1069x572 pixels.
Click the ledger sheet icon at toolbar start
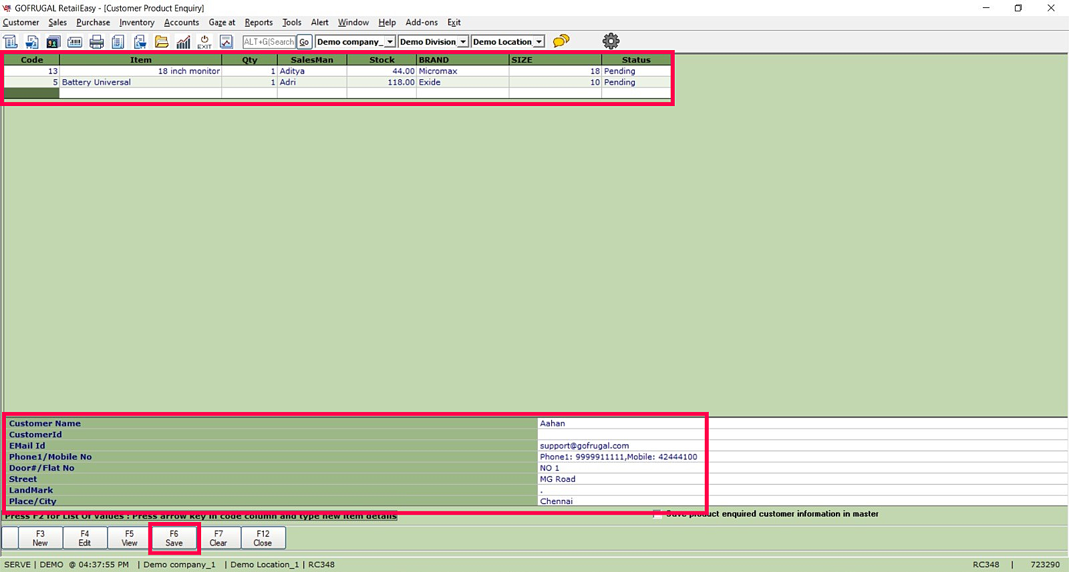(11, 41)
